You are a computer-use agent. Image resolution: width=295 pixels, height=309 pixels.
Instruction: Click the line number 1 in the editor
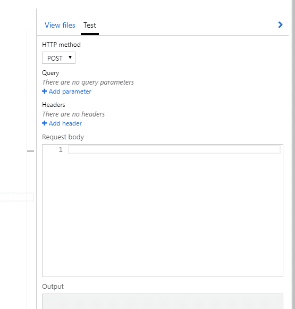point(61,149)
